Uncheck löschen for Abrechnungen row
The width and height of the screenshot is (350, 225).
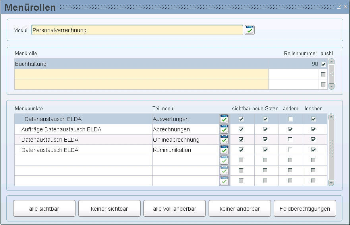click(x=313, y=129)
